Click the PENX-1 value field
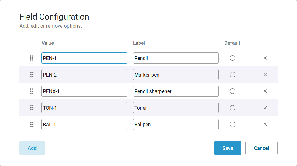Viewport: 297px width, 166px height. [x=84, y=91]
